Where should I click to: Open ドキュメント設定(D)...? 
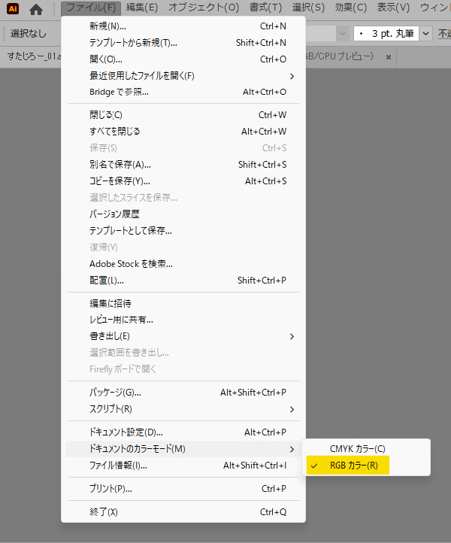click(183, 432)
